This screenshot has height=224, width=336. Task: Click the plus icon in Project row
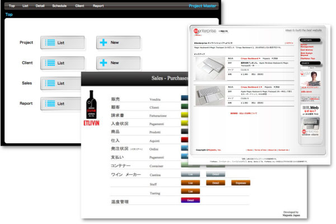pyautogui.click(x=103, y=43)
